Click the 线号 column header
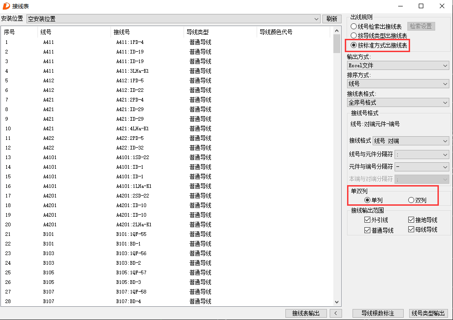 click(x=74, y=32)
